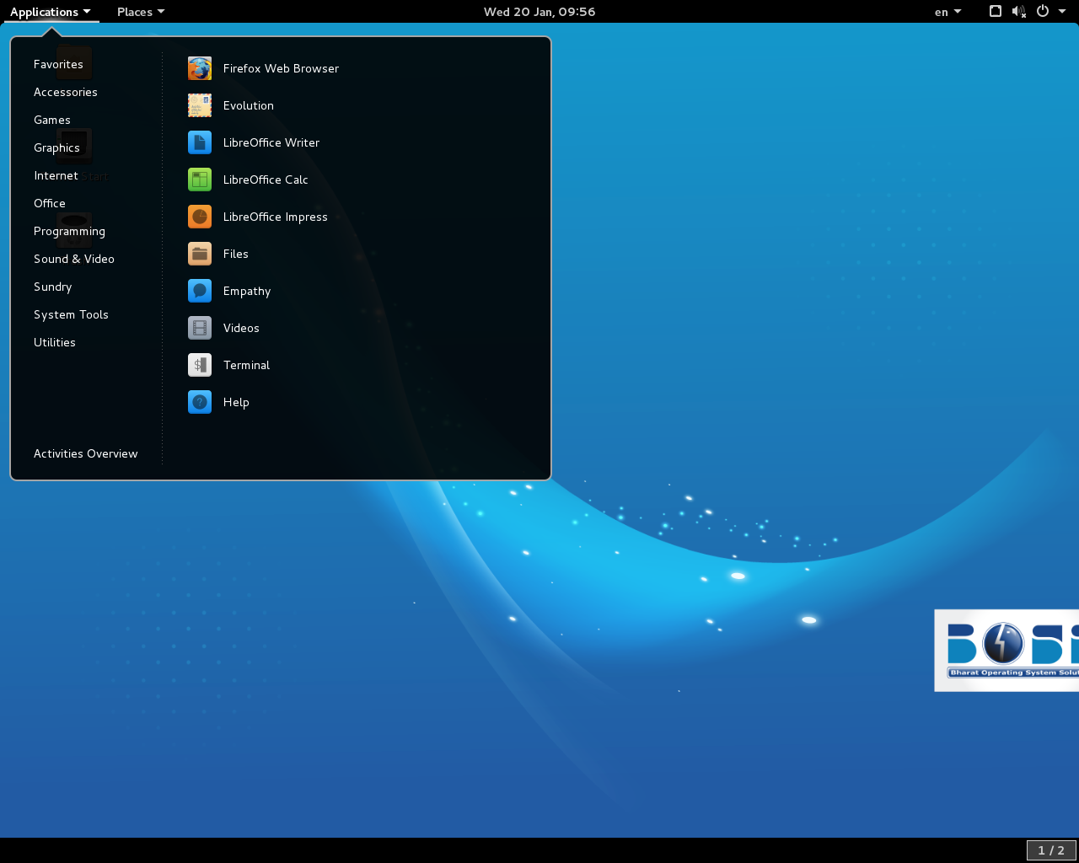This screenshot has height=863, width=1079.
Task: Launch Firefox Web Browser icon
Action: point(200,68)
